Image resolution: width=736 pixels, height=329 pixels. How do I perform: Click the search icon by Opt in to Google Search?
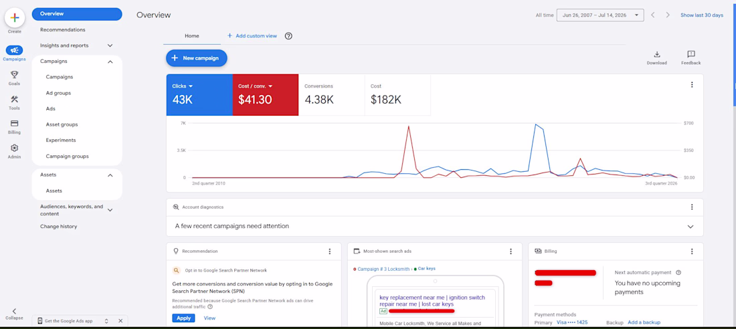[176, 270]
